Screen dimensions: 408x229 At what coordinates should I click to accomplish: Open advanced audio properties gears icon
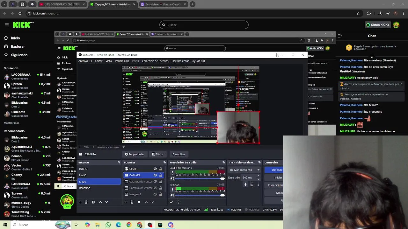171,202
